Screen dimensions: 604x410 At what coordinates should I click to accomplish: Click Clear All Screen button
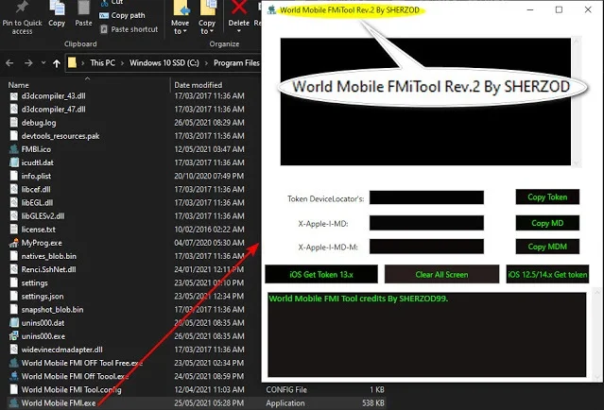tap(441, 275)
